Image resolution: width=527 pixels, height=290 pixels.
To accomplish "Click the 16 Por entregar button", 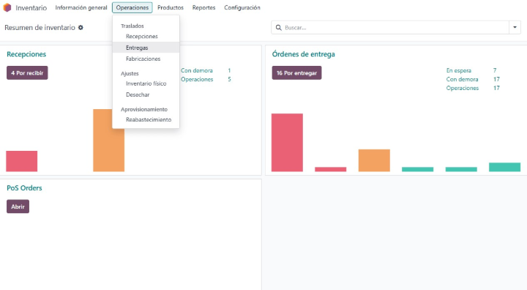I will coord(296,73).
